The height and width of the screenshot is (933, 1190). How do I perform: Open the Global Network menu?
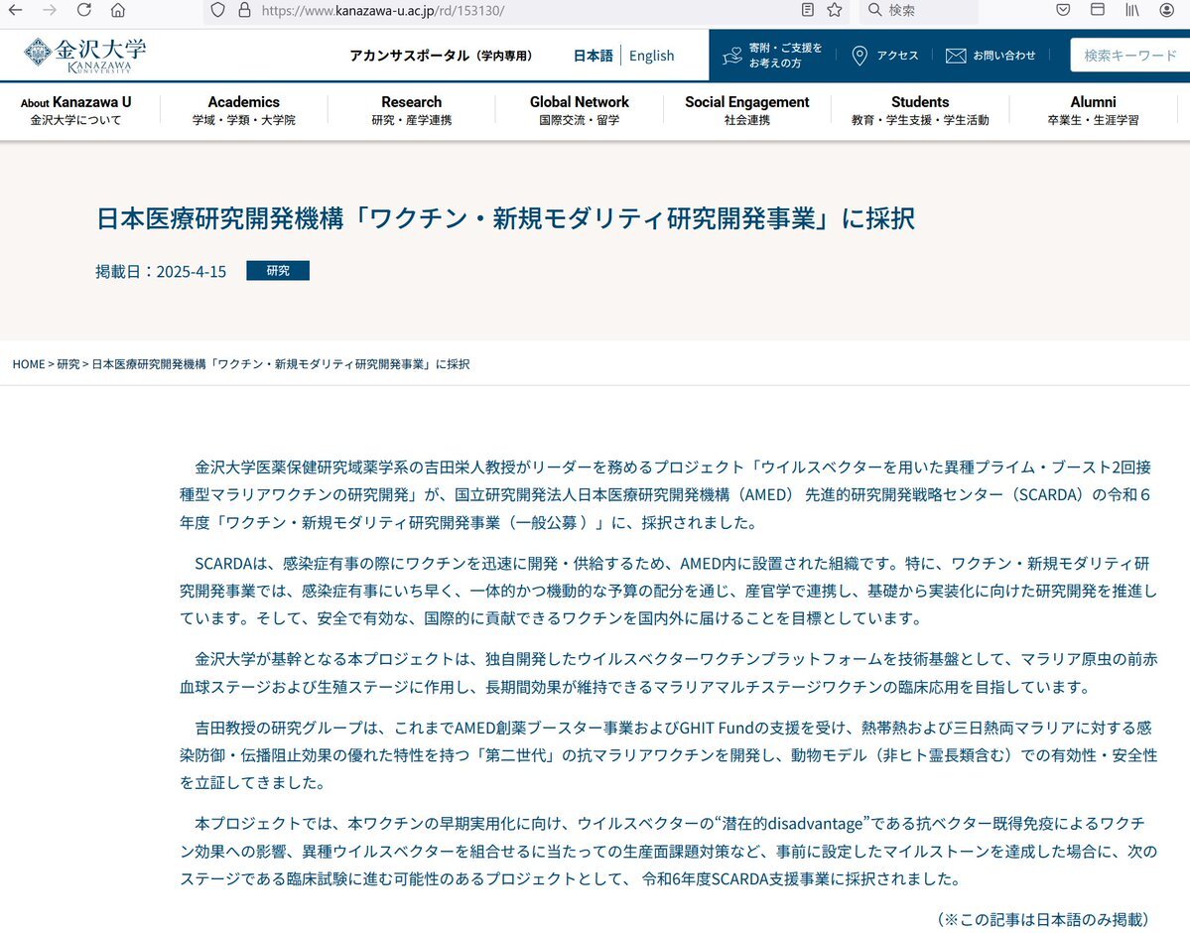coord(579,110)
